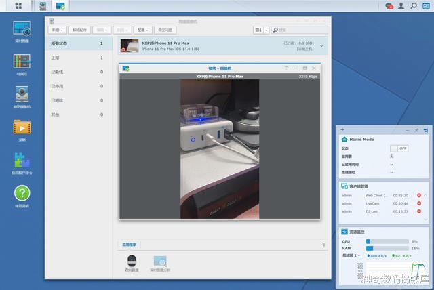Open the 配置 dropdown in camera toolbar
The image size is (434, 290).
point(142,30)
